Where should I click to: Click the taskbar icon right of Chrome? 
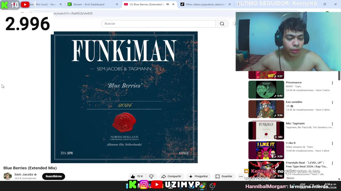coord(212,186)
